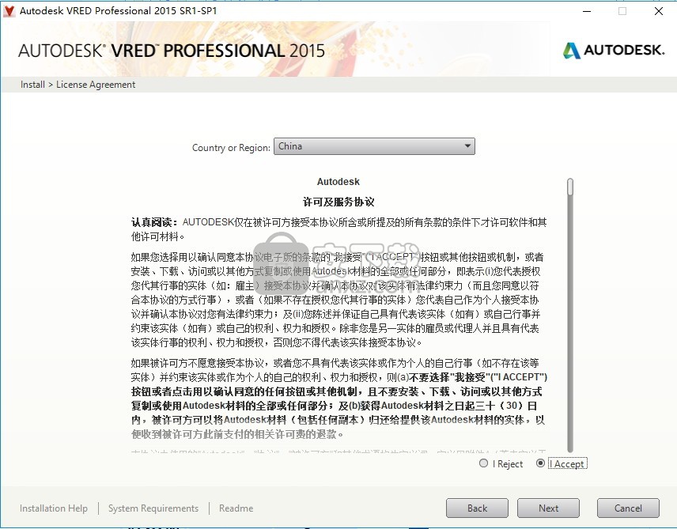677x529 pixels.
Task: Open the Installation Help link
Action: tap(54, 508)
